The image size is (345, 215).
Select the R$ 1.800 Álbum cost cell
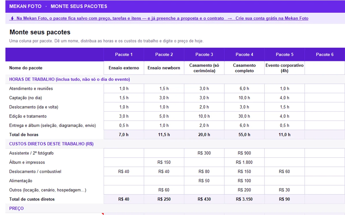click(244, 162)
